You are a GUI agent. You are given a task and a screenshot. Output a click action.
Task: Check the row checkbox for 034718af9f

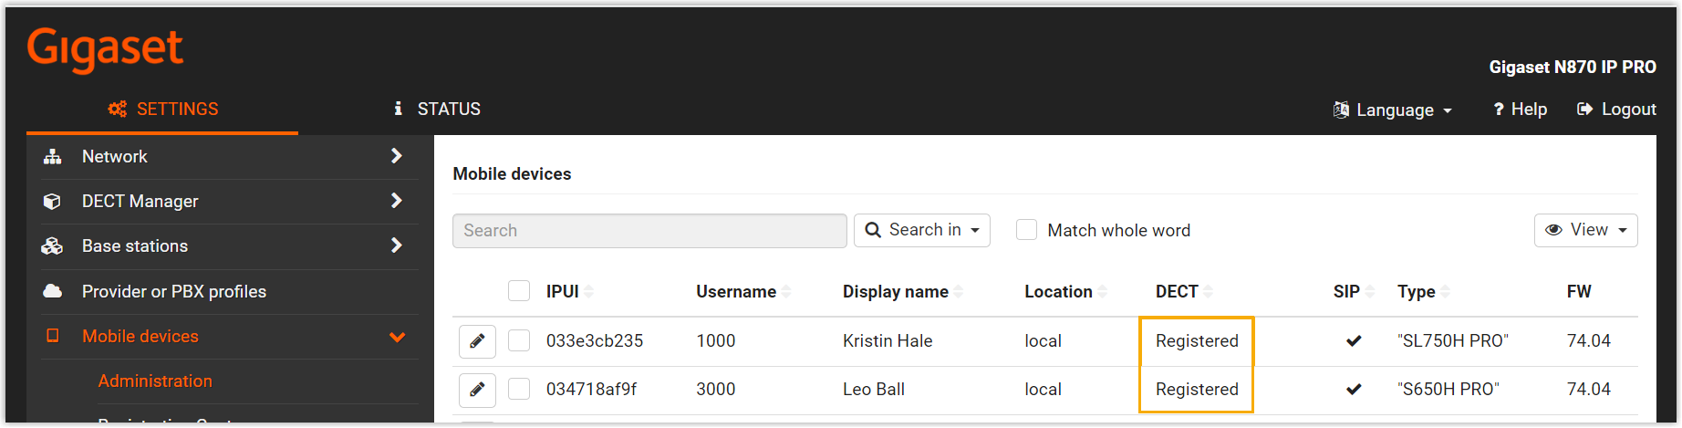point(519,390)
